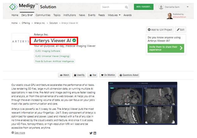The height and width of the screenshot is (138, 197).
Task: Open the Arterys viewer screenshot image
Action: pyautogui.click(x=143, y=103)
